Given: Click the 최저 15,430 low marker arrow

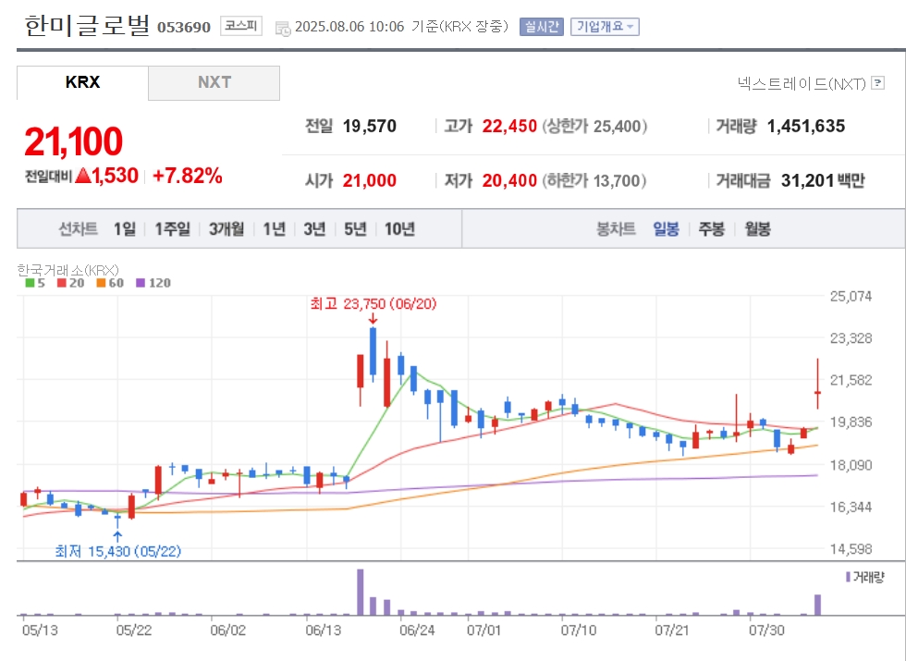Looking at the screenshot, I should 117,536.
